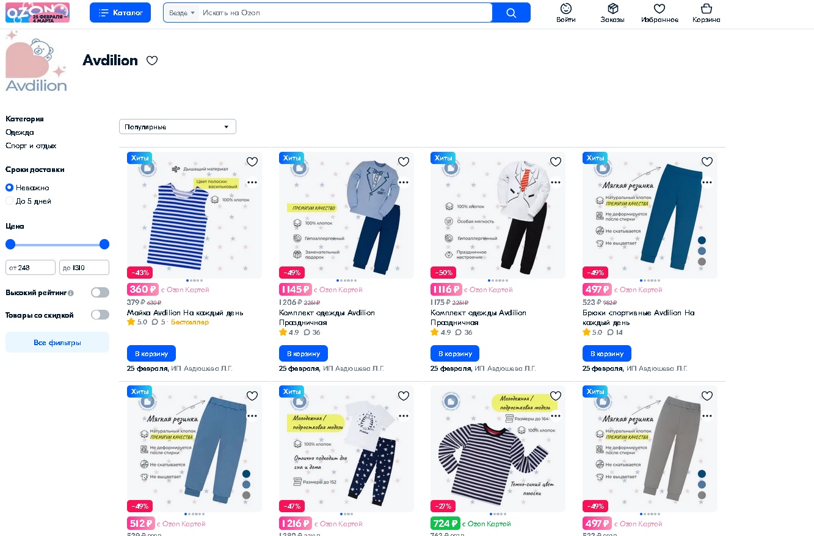Image resolution: width=814 pixels, height=536 pixels.
Task: Open three-dot menu on teal Брюки спортивные card
Action: [x=707, y=182]
